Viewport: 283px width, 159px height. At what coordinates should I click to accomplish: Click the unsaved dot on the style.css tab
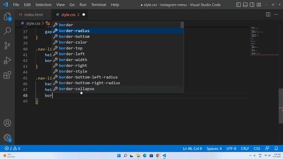click(84, 15)
